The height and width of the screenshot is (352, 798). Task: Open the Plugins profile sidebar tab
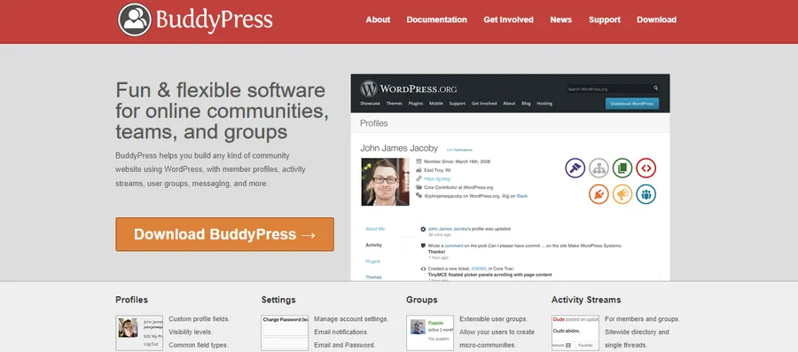(372, 262)
